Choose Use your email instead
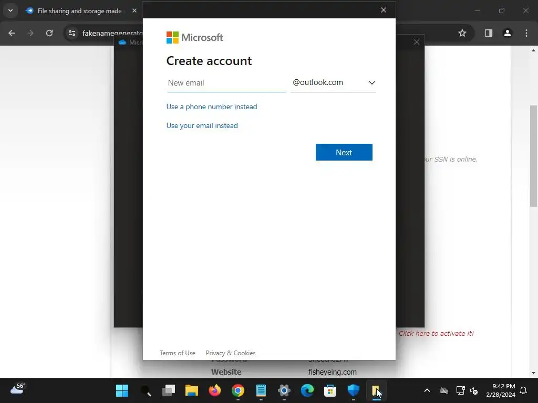The height and width of the screenshot is (403, 538). pyautogui.click(x=202, y=125)
